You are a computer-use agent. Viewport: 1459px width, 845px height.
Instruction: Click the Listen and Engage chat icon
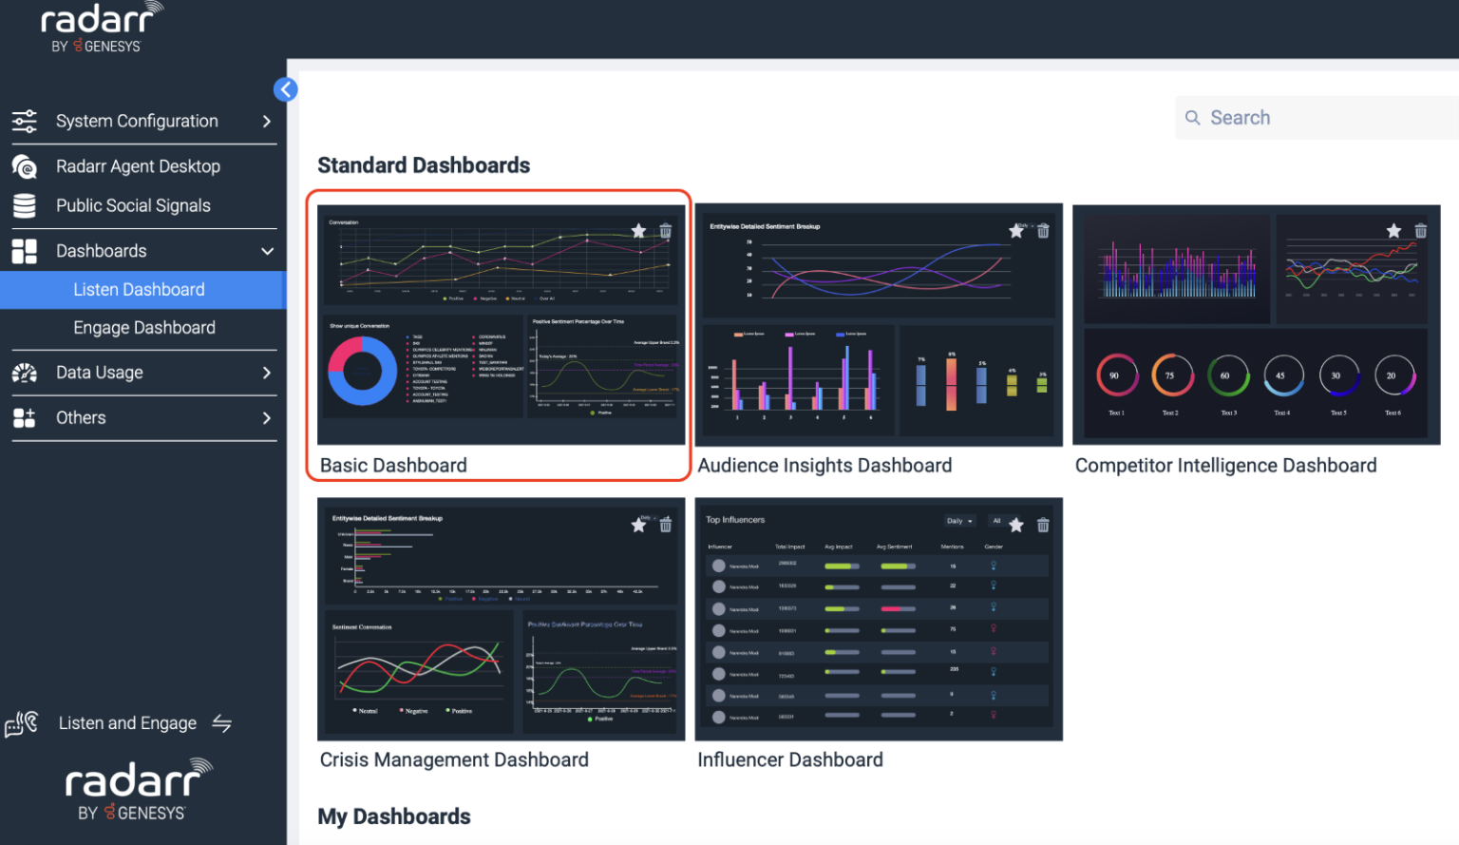point(19,722)
